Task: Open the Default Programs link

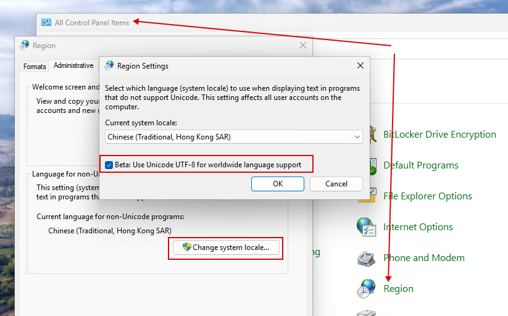Action: click(x=420, y=165)
